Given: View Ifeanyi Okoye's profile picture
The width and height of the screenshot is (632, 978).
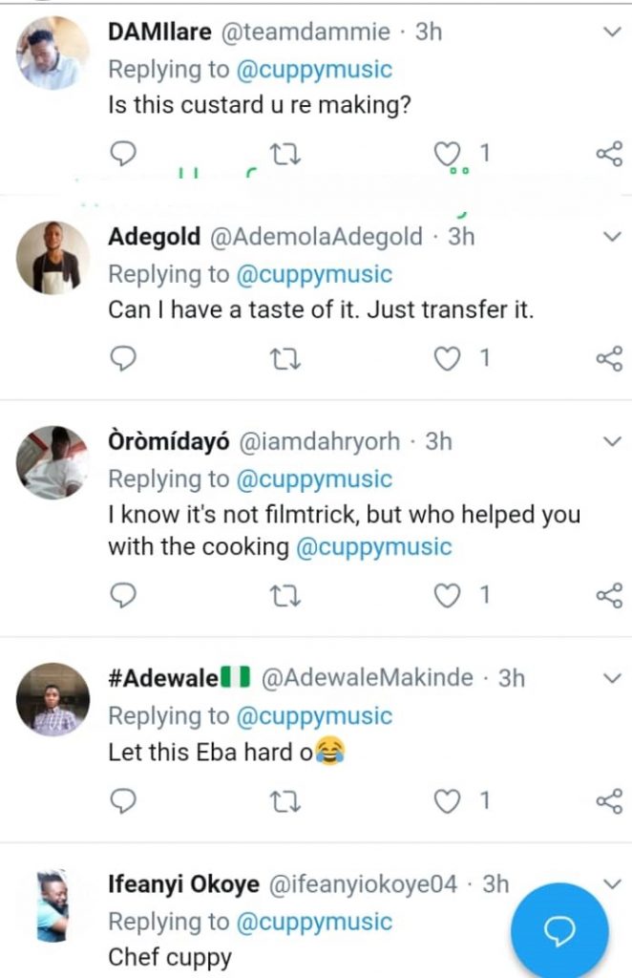Looking at the screenshot, I should (x=53, y=904).
